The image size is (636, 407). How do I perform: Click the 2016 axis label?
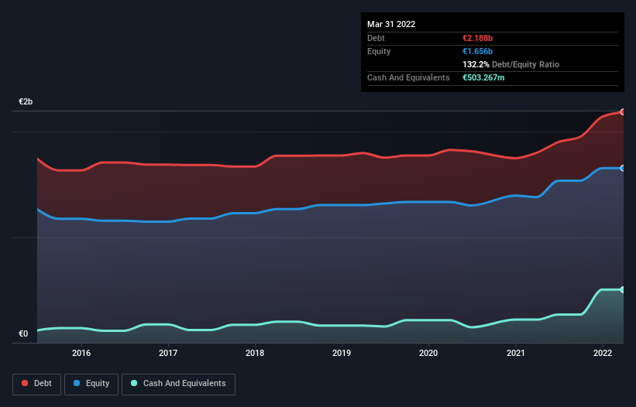click(x=81, y=353)
